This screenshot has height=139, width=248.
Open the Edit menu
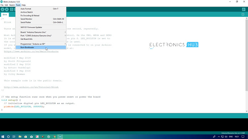pyautogui.click(x=6, y=5)
